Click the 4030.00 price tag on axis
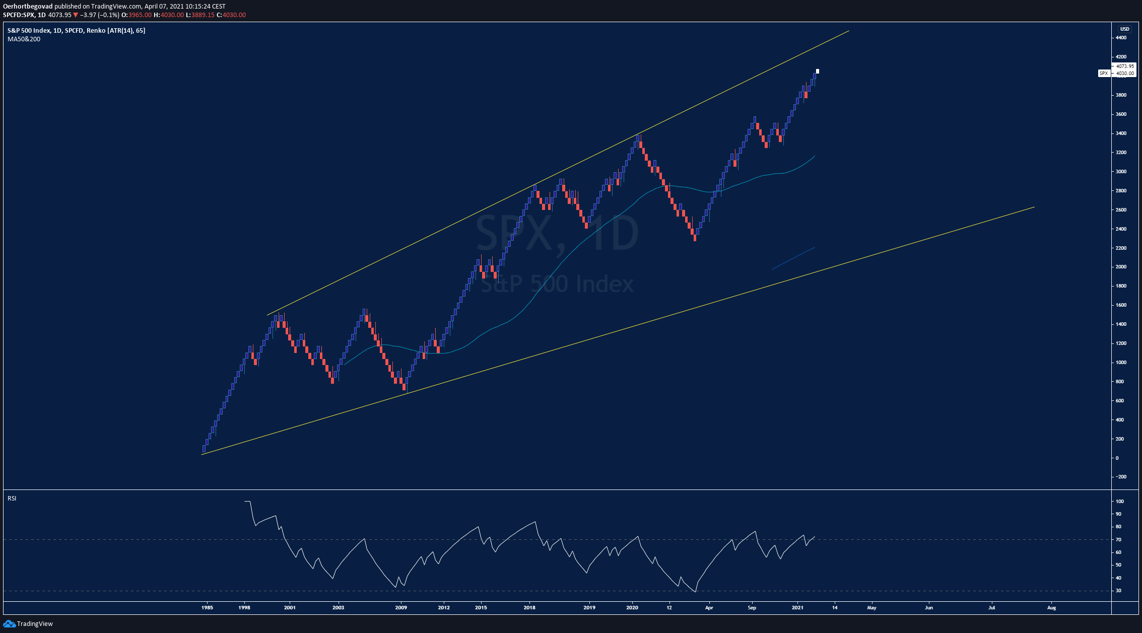The image size is (1142, 633). click(1125, 74)
